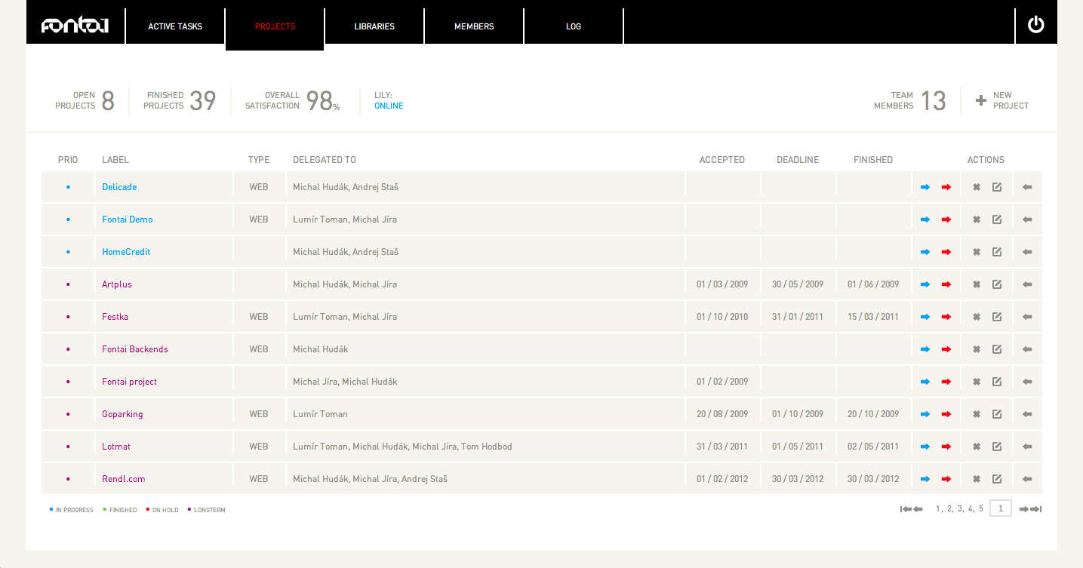
Task: Open the Members tab
Action: click(x=474, y=26)
